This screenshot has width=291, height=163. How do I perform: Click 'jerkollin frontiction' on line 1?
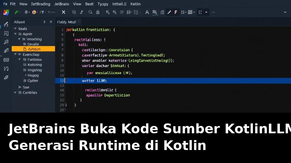click(88, 29)
